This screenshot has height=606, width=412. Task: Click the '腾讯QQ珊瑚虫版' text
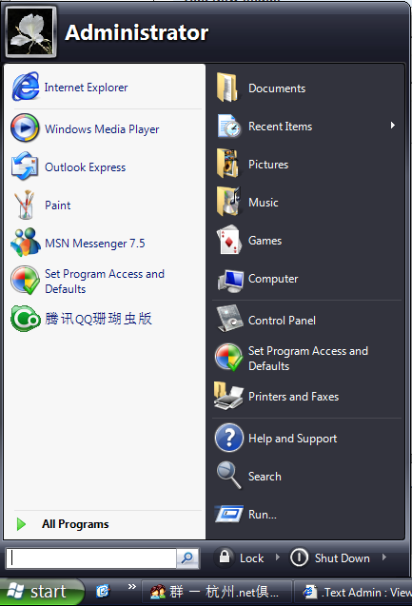(98, 319)
